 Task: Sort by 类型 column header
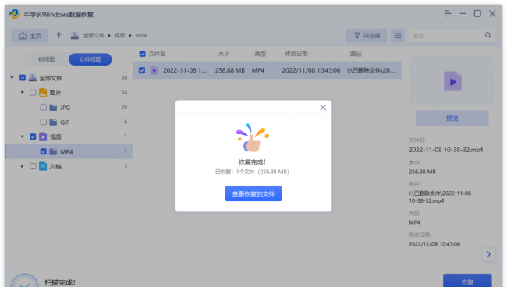point(261,54)
